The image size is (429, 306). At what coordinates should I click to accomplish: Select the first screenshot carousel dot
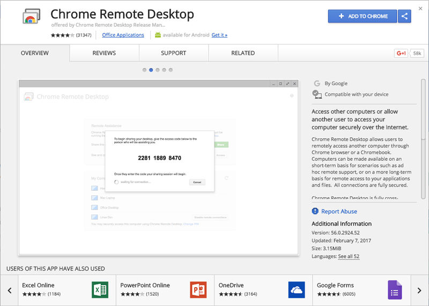pos(144,70)
